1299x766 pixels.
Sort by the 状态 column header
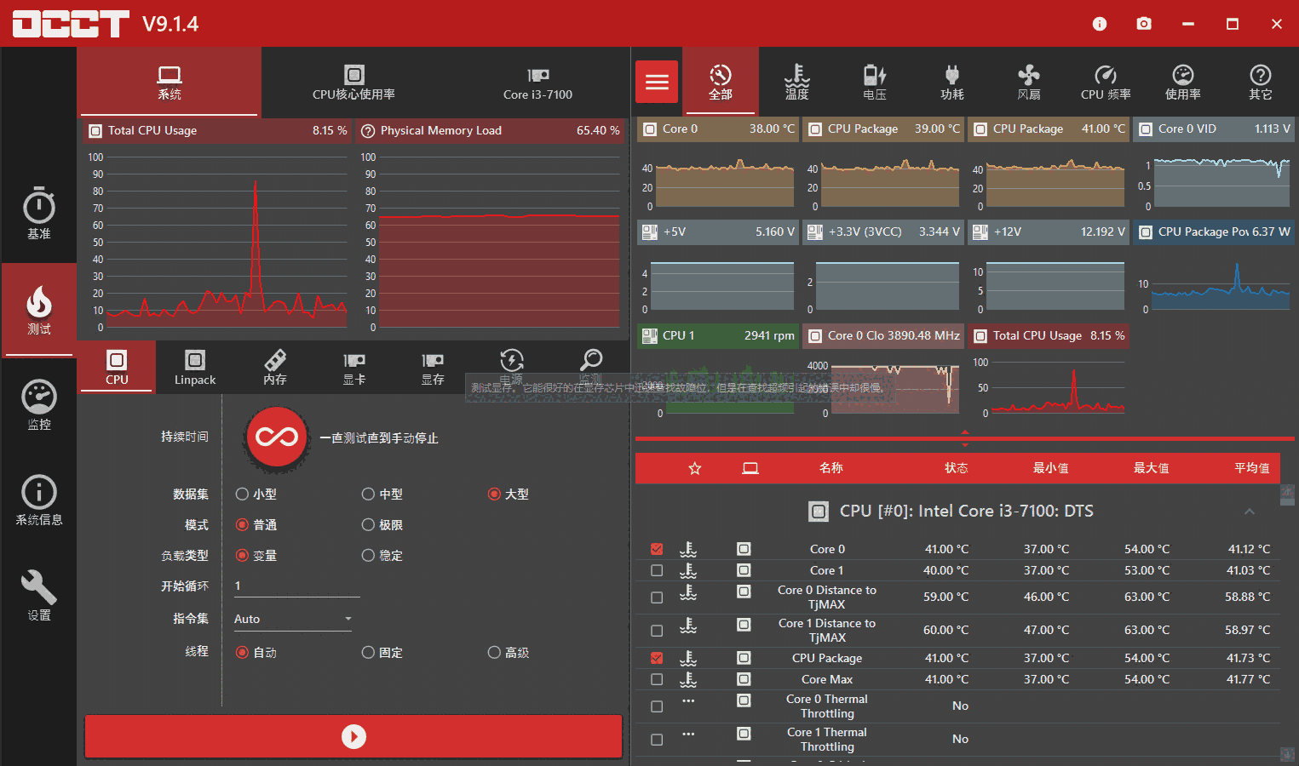coord(957,468)
